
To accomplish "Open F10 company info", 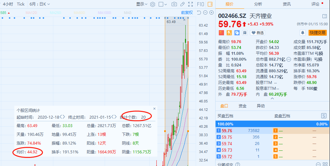I will (x=200, y=4).
